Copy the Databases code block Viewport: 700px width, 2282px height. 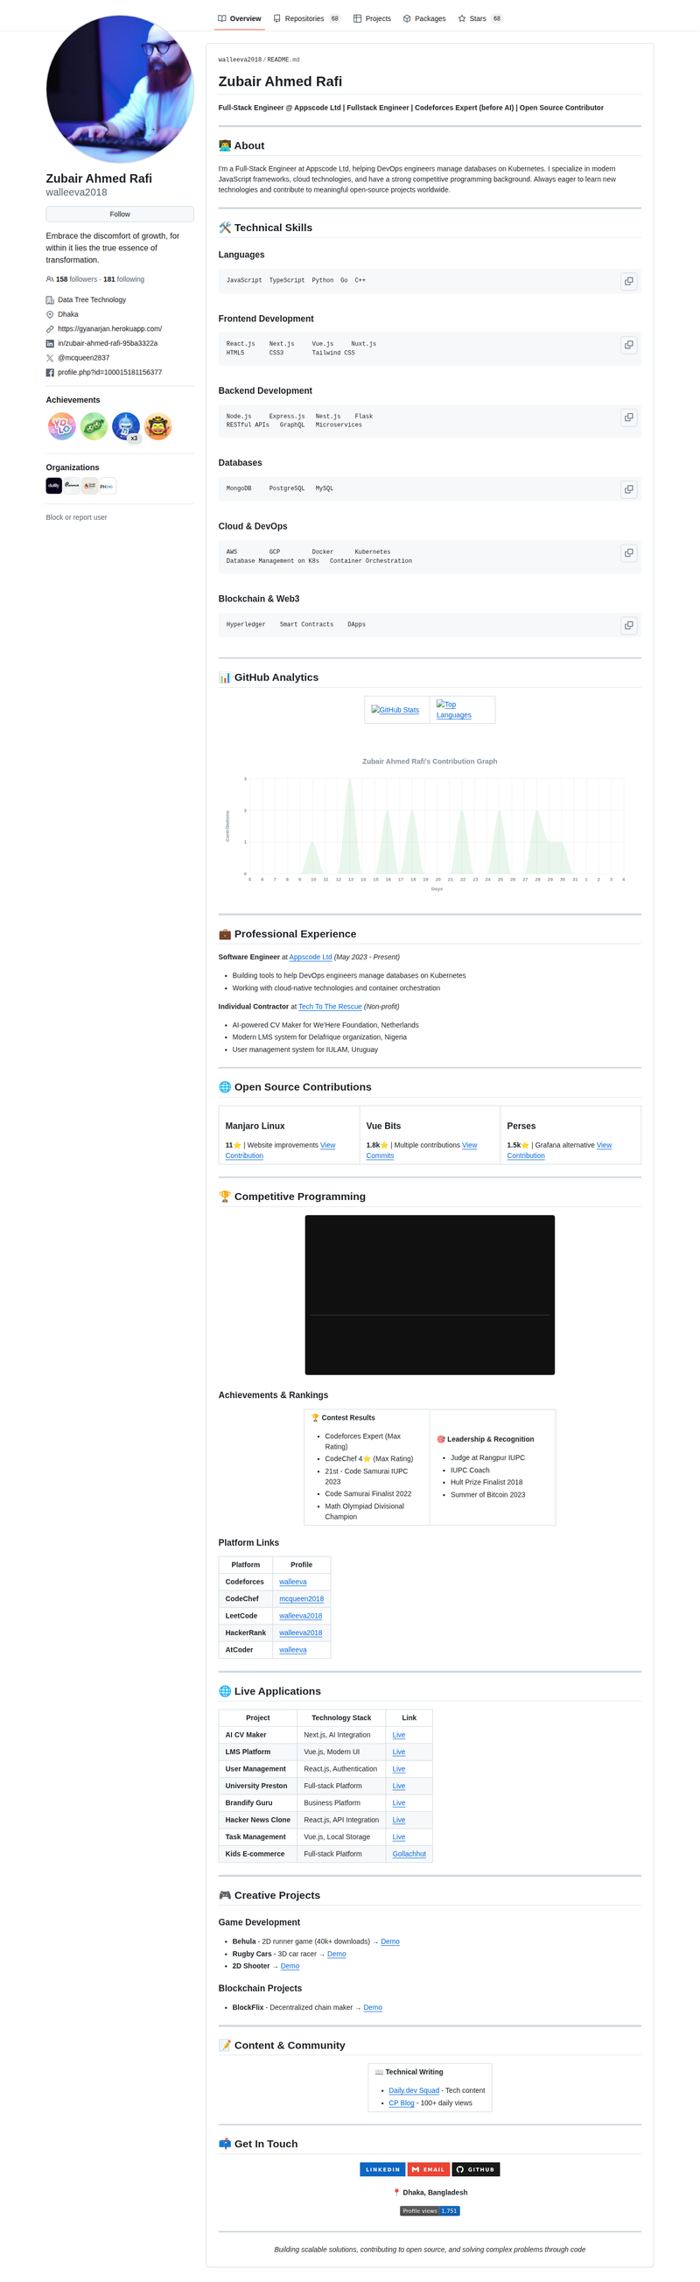628,489
